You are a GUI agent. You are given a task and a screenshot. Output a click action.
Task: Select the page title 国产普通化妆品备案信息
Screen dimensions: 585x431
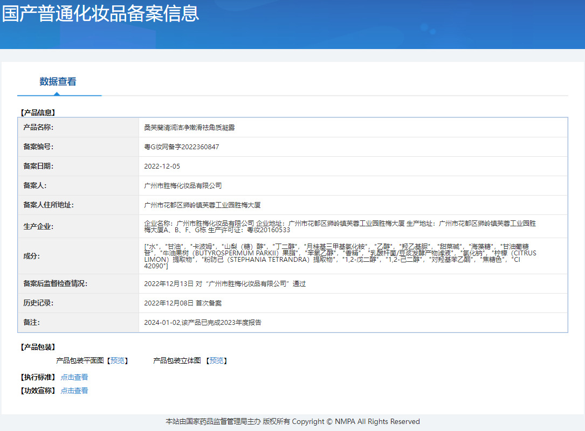(101, 13)
